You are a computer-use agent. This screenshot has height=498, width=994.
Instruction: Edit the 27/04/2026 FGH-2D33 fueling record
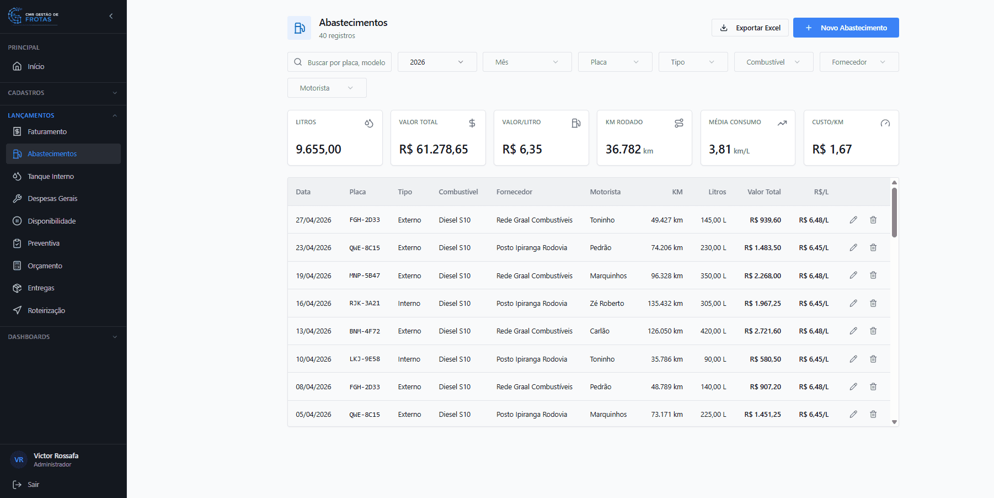point(853,220)
